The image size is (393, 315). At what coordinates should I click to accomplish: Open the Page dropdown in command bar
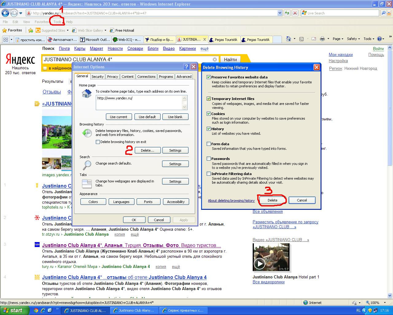click(x=338, y=39)
